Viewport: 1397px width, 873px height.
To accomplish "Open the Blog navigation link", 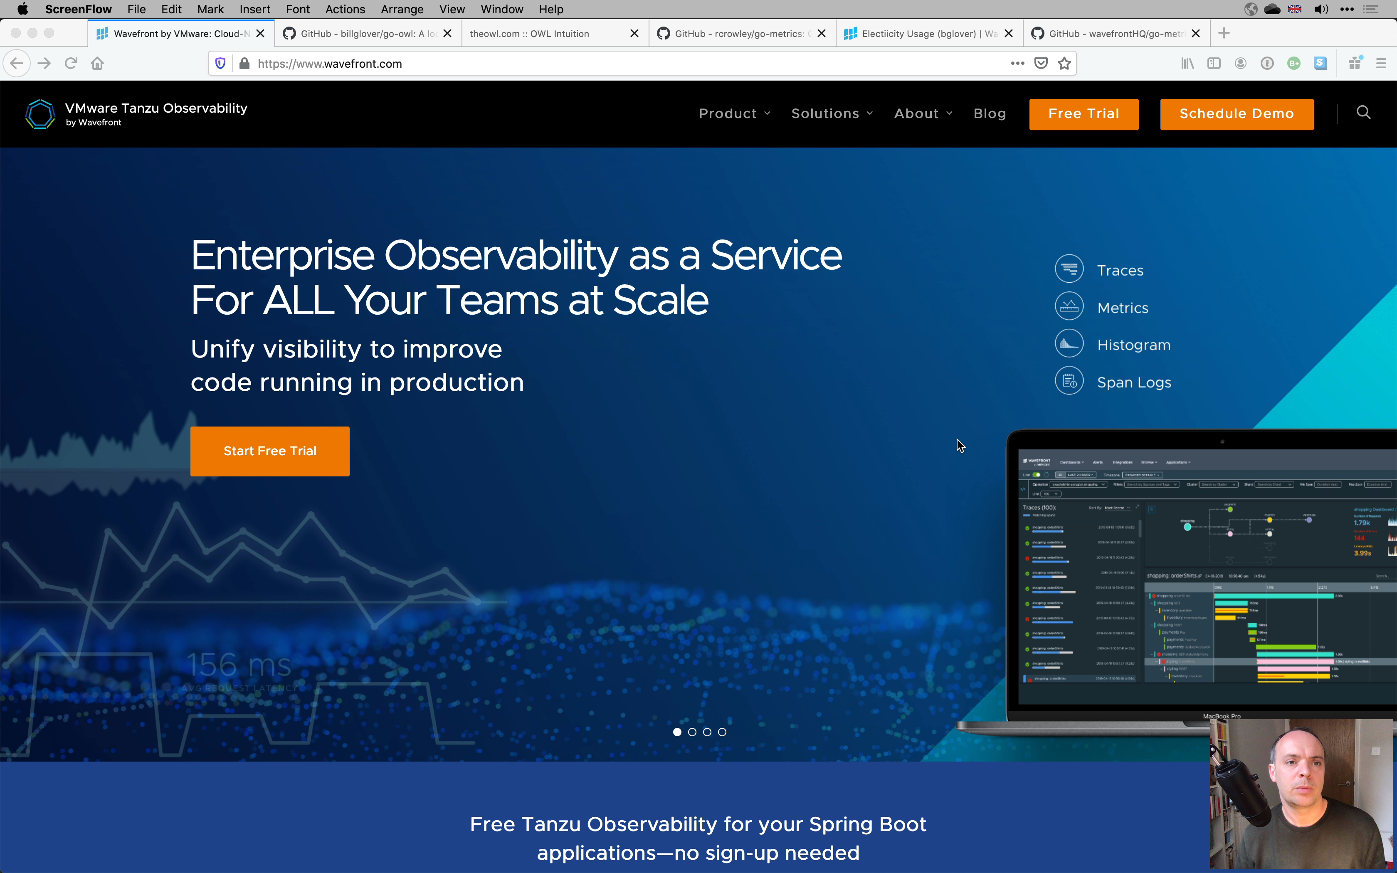I will (990, 114).
